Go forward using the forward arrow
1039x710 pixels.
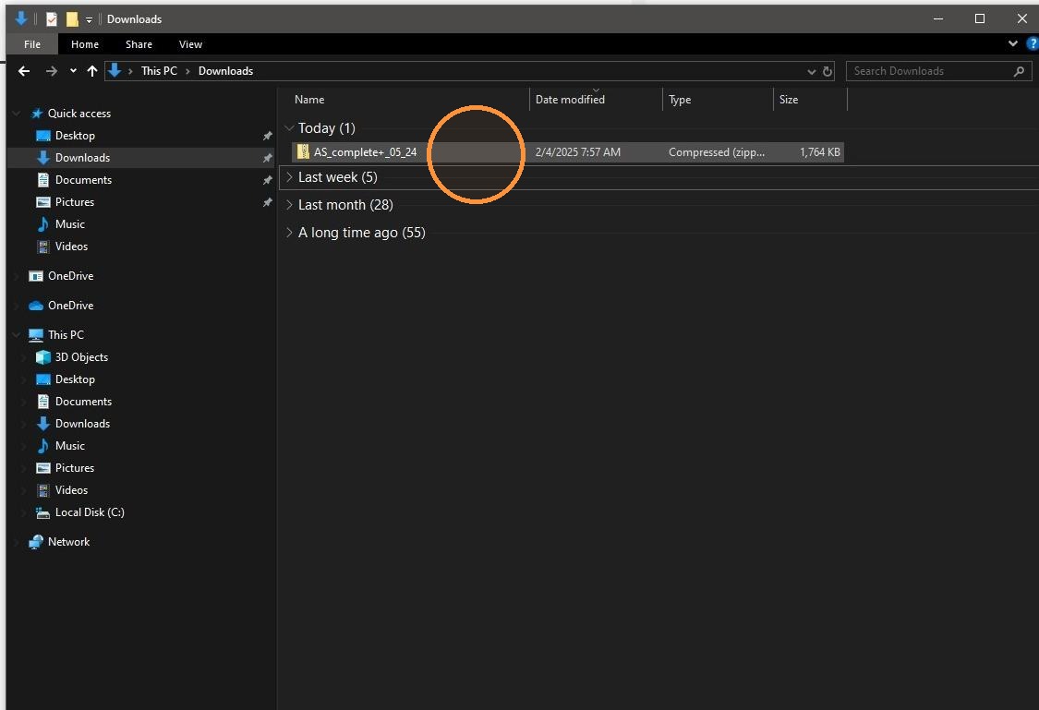(51, 71)
